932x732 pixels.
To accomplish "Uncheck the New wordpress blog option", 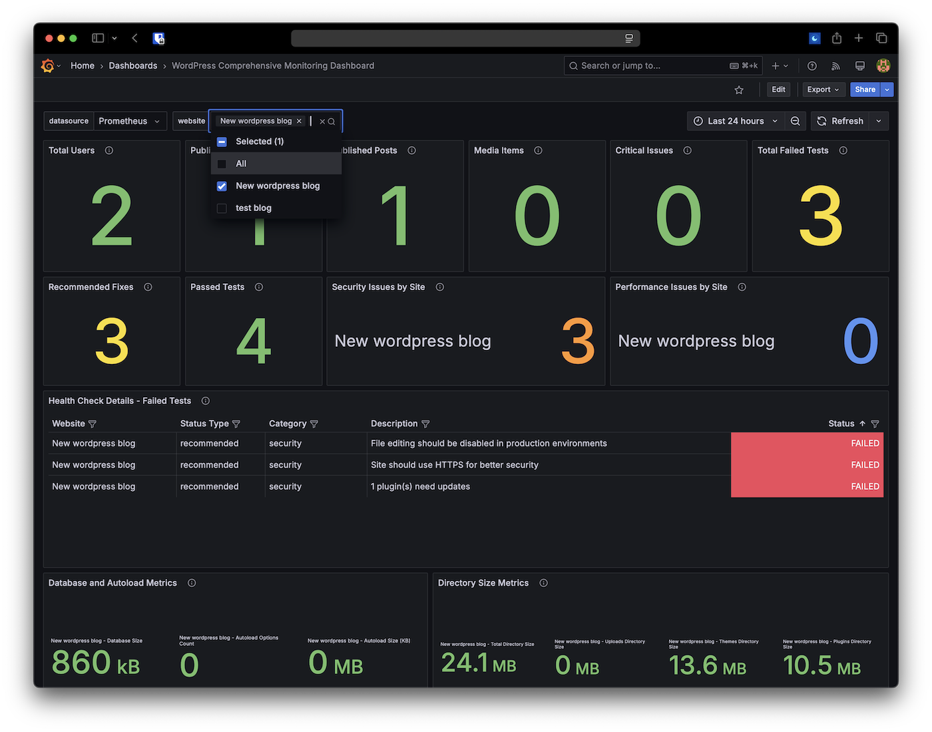I will click(221, 186).
